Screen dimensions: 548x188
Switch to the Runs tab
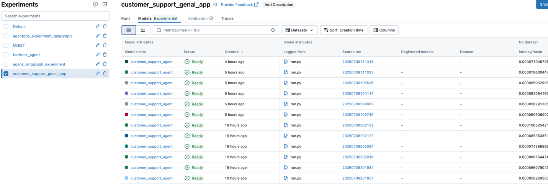[x=126, y=18]
